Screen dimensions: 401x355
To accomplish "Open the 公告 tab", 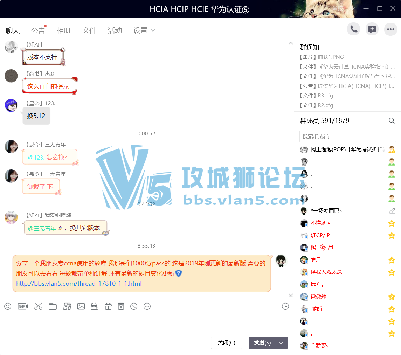I will [38, 31].
